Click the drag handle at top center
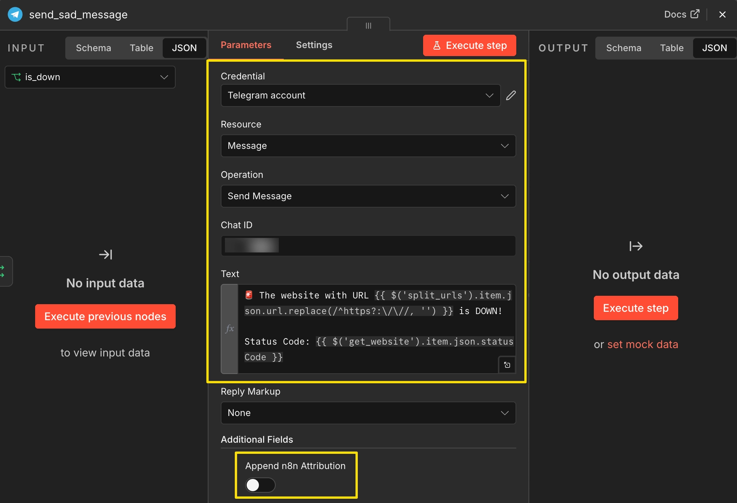This screenshot has height=503, width=737. pyautogui.click(x=368, y=25)
